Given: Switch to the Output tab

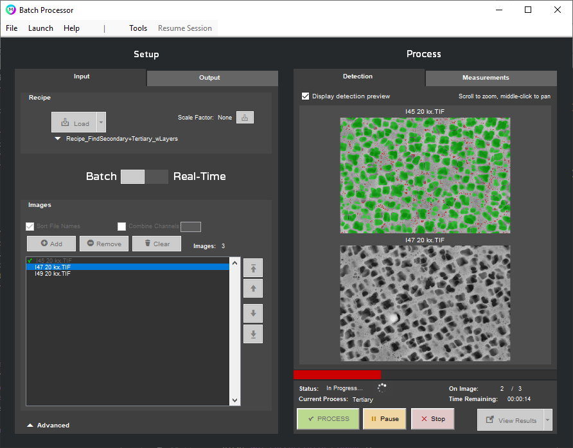Looking at the screenshot, I should click(212, 78).
